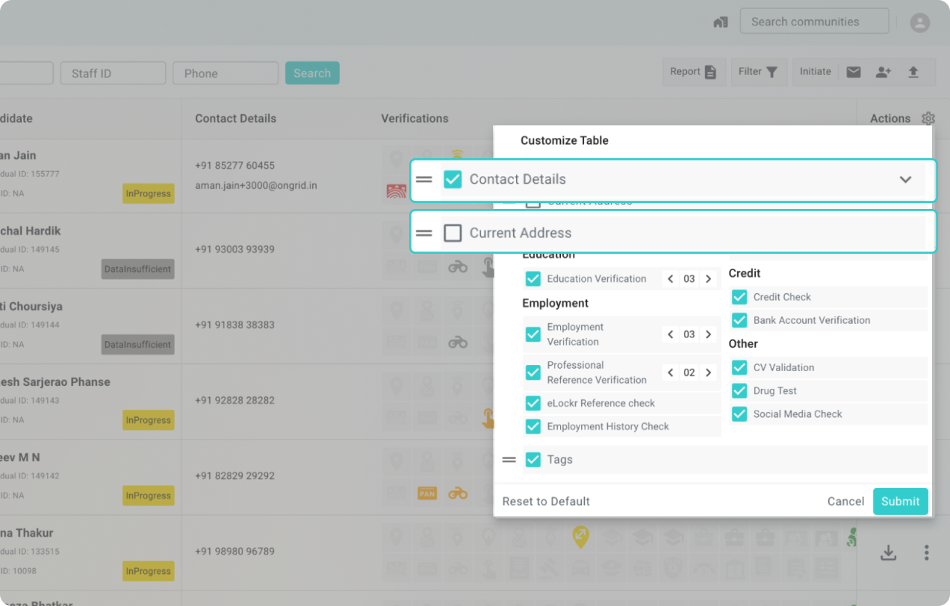Click Reset to Default link
Screen dimensions: 950x606
[x=546, y=502]
